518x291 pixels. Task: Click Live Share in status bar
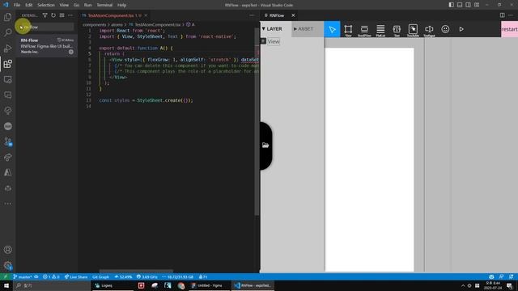point(76,276)
